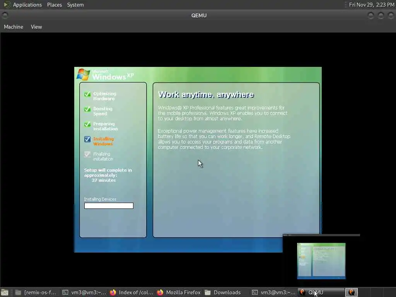This screenshot has height=297, width=396.
Task: Minimize the QEMU window
Action: click(x=371, y=15)
